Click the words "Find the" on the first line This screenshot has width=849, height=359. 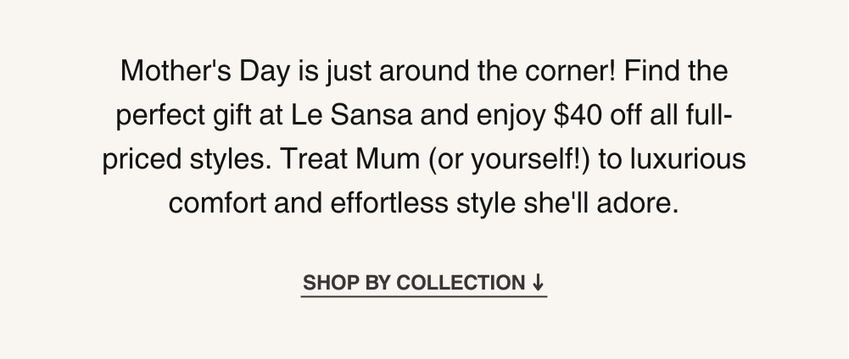pos(676,71)
